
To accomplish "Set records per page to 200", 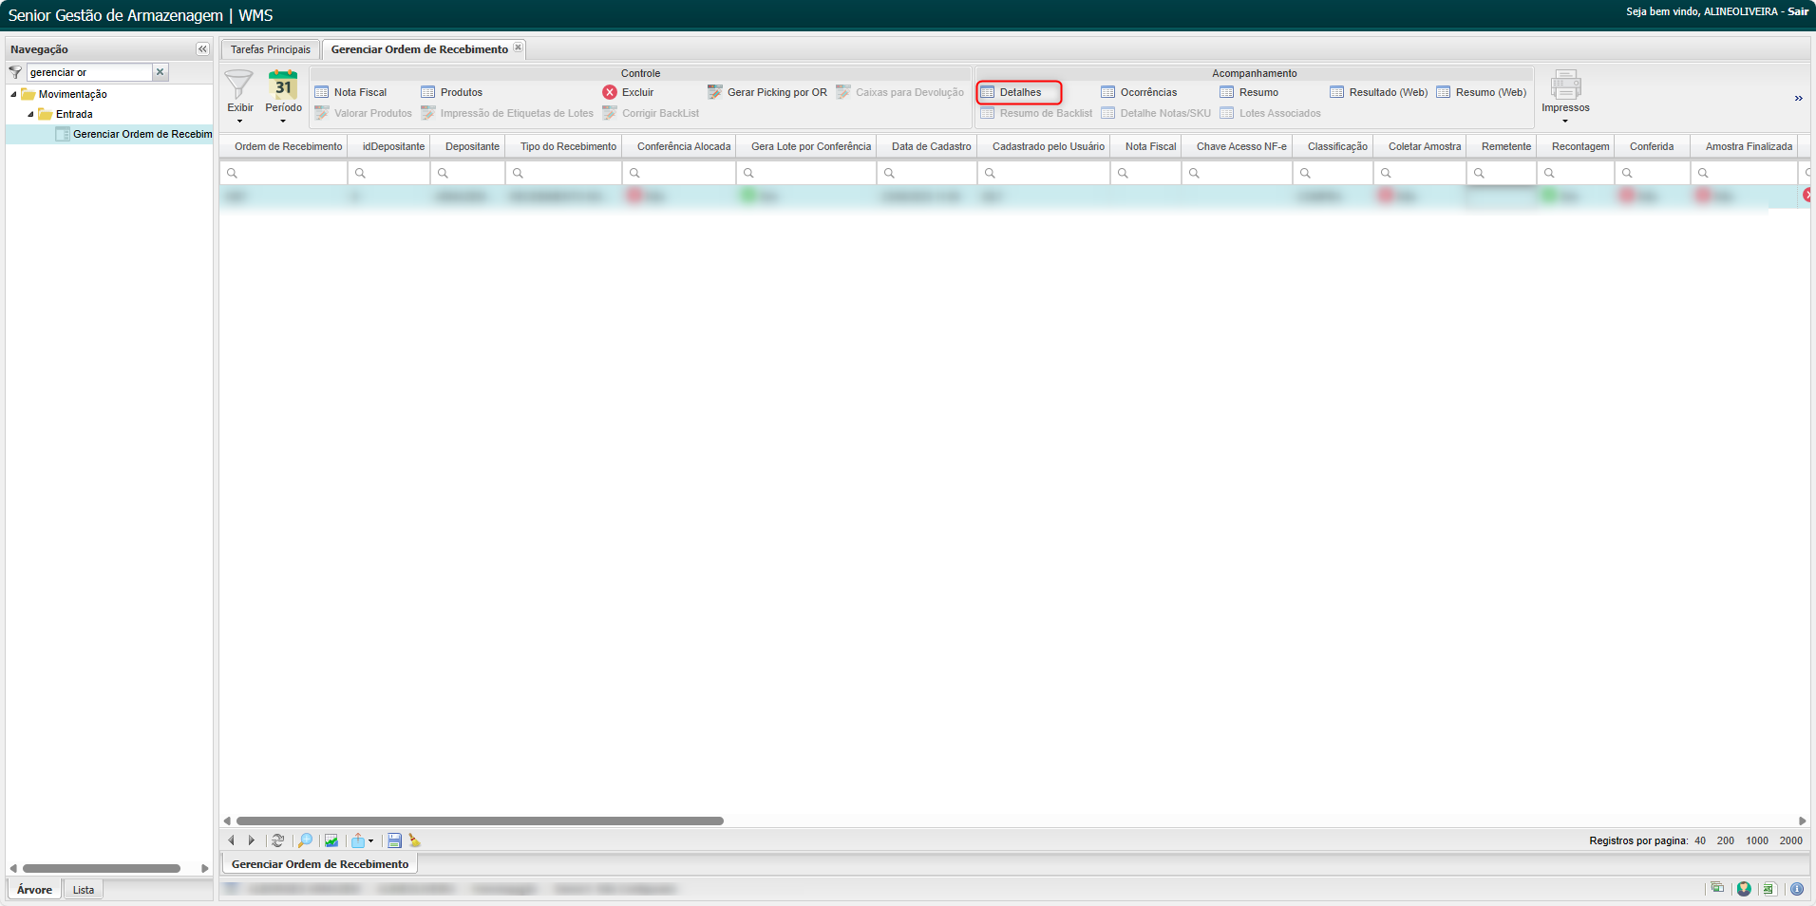I will (1725, 840).
